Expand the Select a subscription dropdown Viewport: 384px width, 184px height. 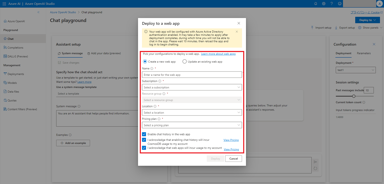pos(192,87)
